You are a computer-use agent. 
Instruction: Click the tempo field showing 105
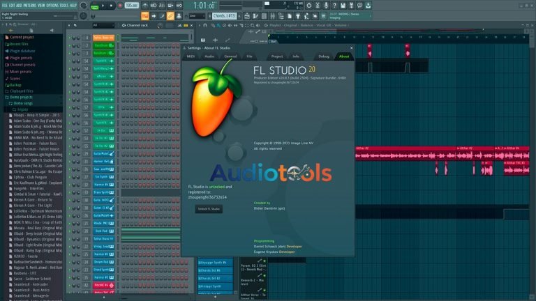point(131,6)
